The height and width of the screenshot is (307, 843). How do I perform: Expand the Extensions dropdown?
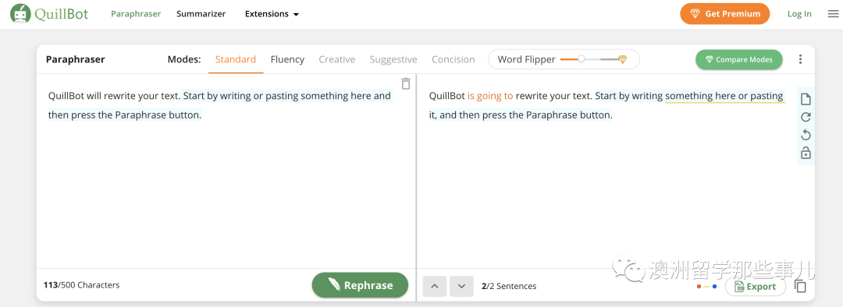(x=272, y=14)
